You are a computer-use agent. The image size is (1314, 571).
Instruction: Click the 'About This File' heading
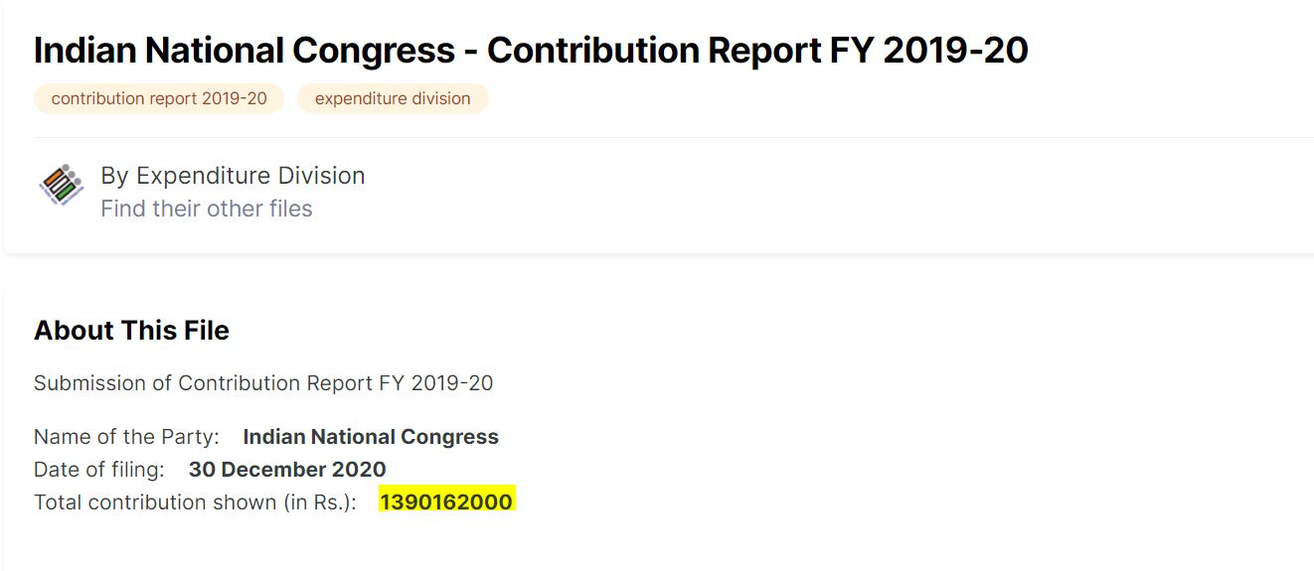pyautogui.click(x=131, y=331)
